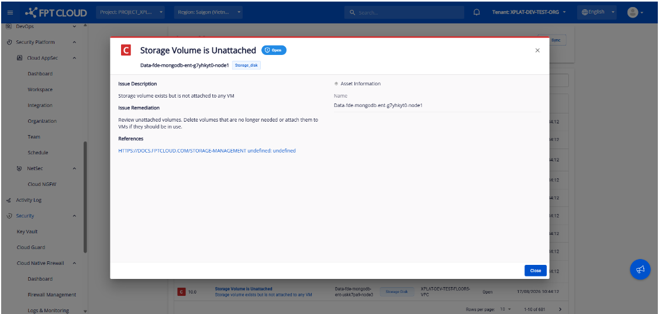Screen dimensions: 659x314
Task: Close the dialog with the X icon
Action: [537, 51]
